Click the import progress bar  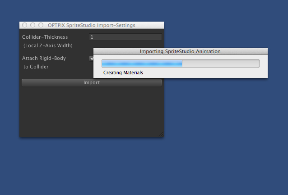(181, 63)
